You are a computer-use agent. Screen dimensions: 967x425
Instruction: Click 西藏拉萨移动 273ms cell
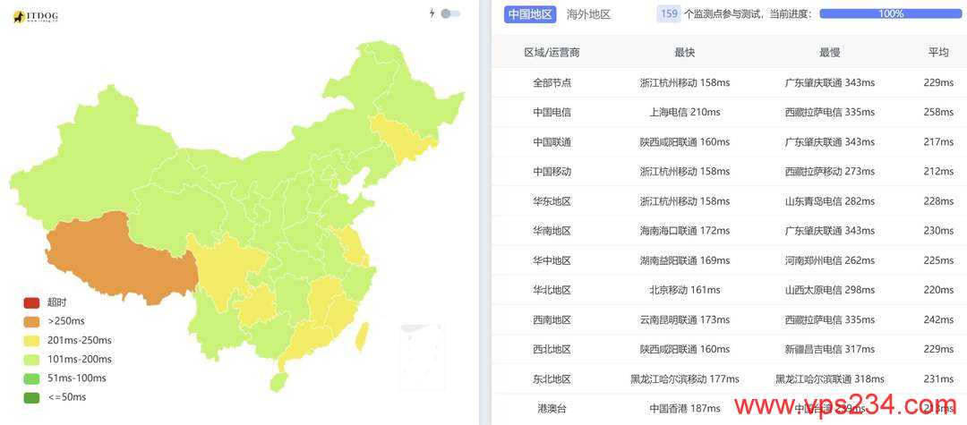click(x=829, y=171)
